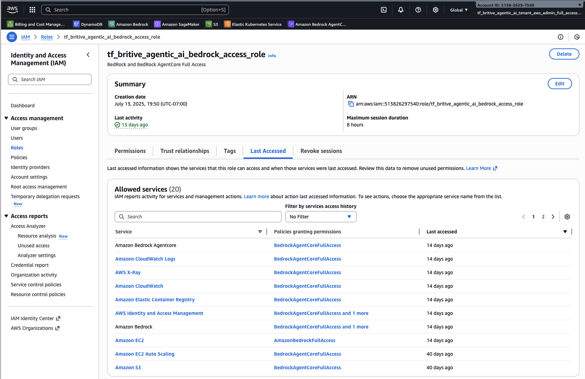The image size is (585, 379).
Task: Click the Amazon Bedrock bookmark icon
Action: click(x=111, y=24)
